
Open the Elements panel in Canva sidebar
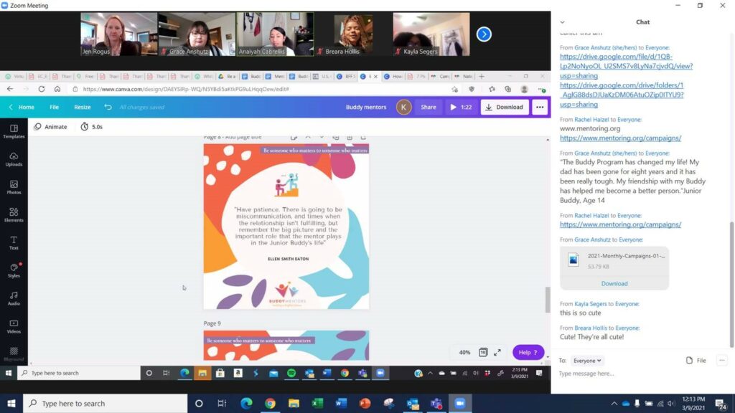(x=14, y=215)
